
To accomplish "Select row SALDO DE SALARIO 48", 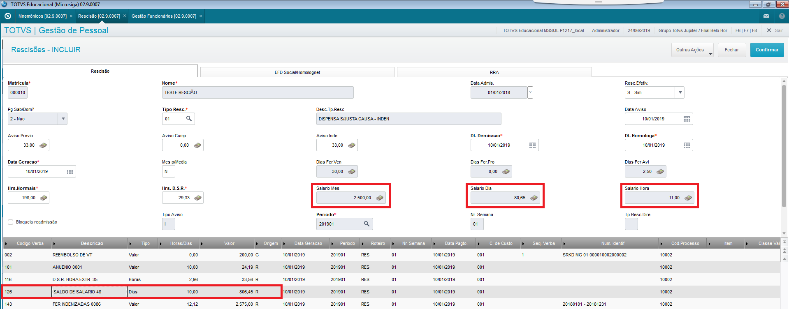I will point(391,292).
